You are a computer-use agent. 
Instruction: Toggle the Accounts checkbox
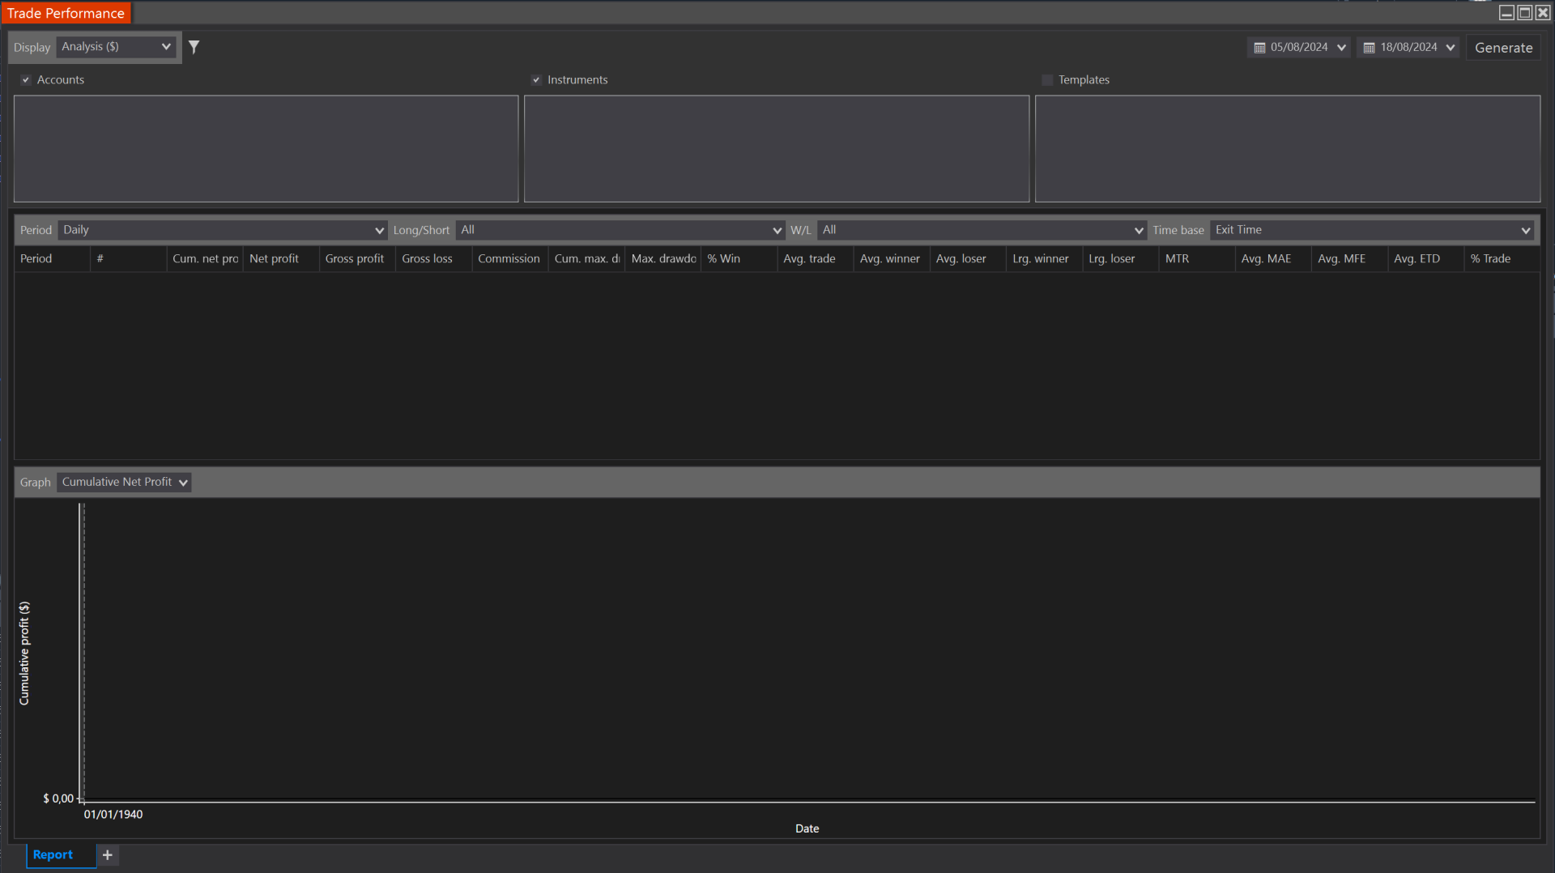pos(26,80)
